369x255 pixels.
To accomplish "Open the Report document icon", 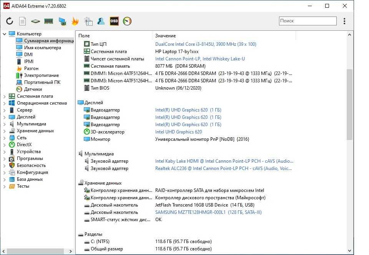I will [x=22, y=21].
